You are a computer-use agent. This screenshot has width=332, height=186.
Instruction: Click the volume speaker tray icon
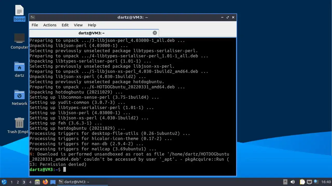293,182
